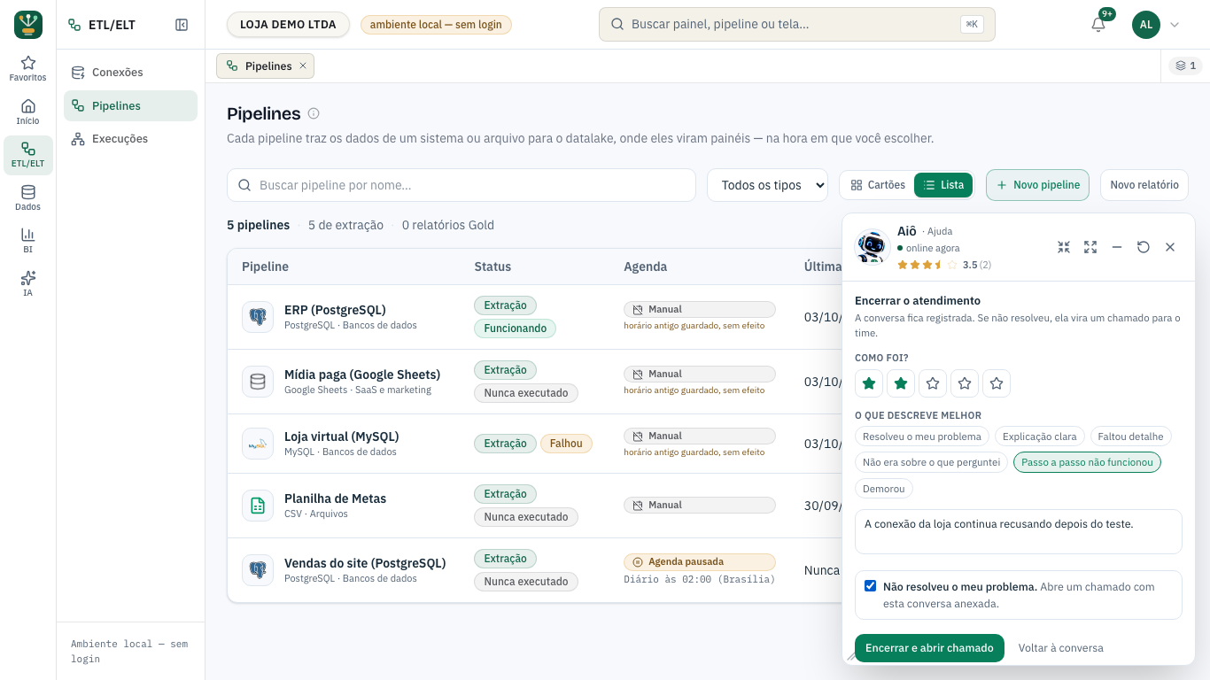
Task: Expand the user account menu chevron
Action: [x=1175, y=25]
